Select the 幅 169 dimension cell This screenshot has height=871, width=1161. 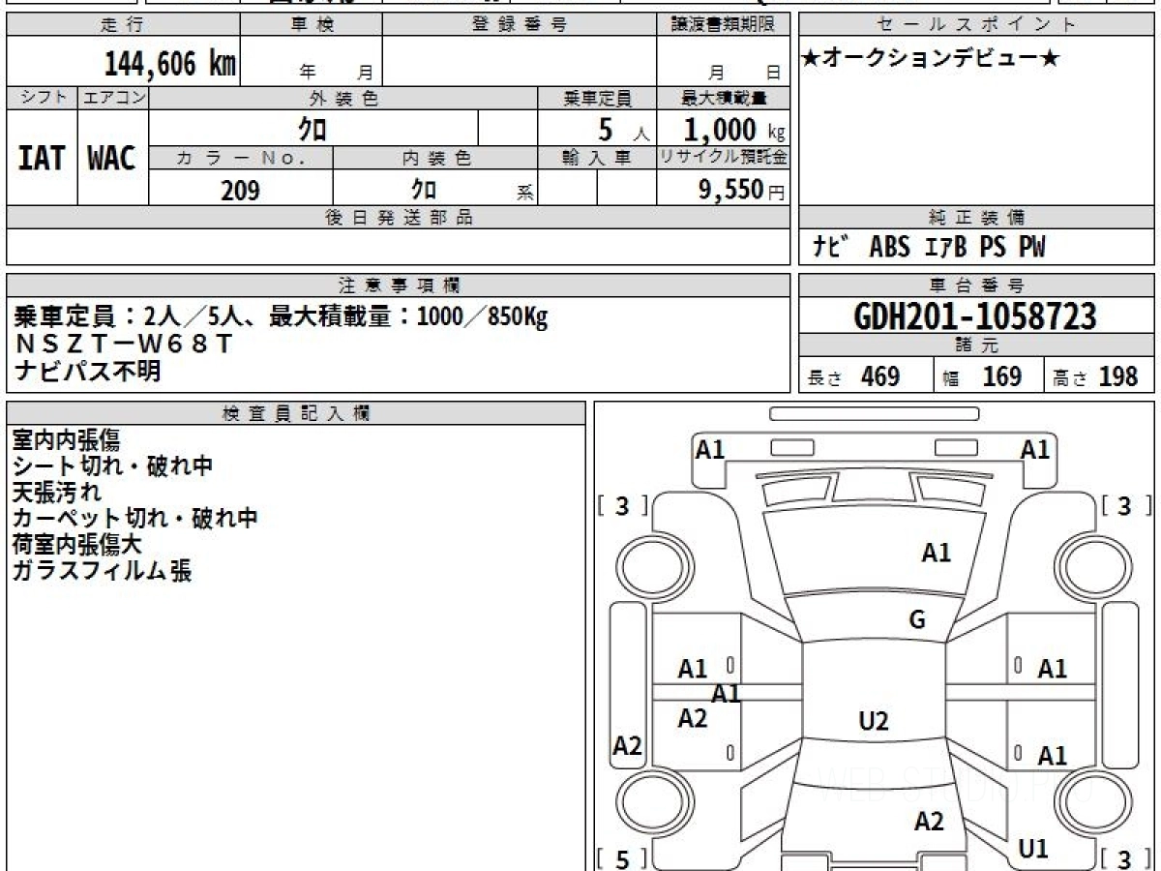(x=989, y=376)
